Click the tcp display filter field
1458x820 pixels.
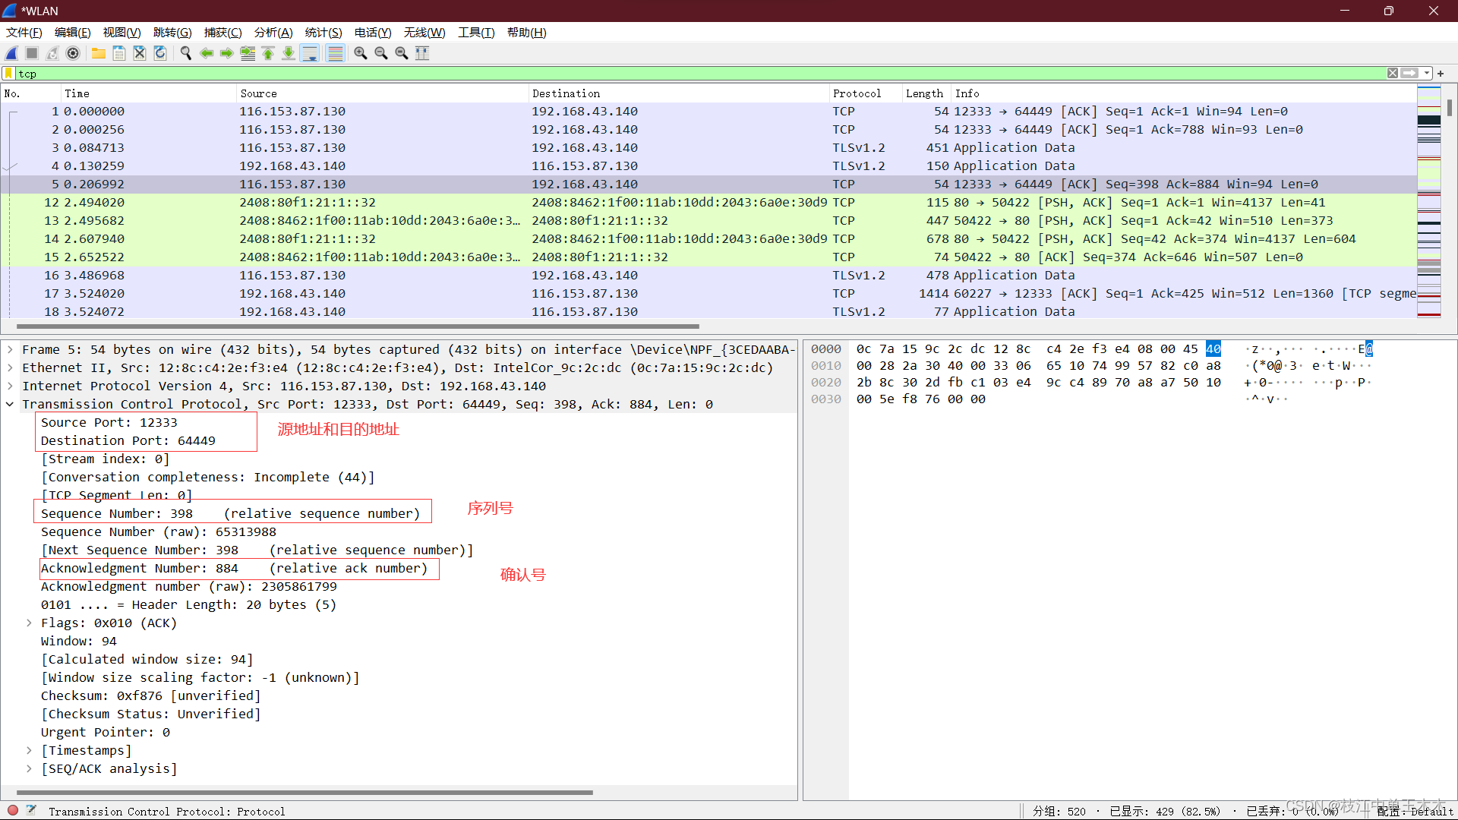pyautogui.click(x=683, y=74)
